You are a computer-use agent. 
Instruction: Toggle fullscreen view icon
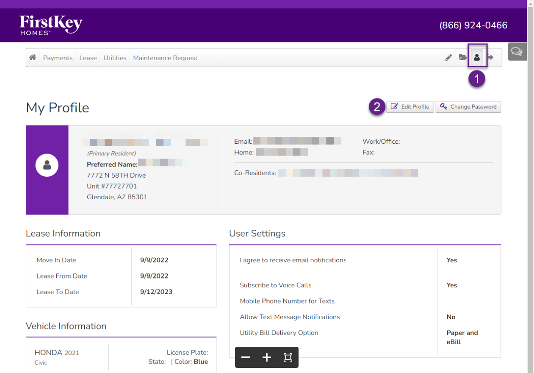click(x=288, y=357)
